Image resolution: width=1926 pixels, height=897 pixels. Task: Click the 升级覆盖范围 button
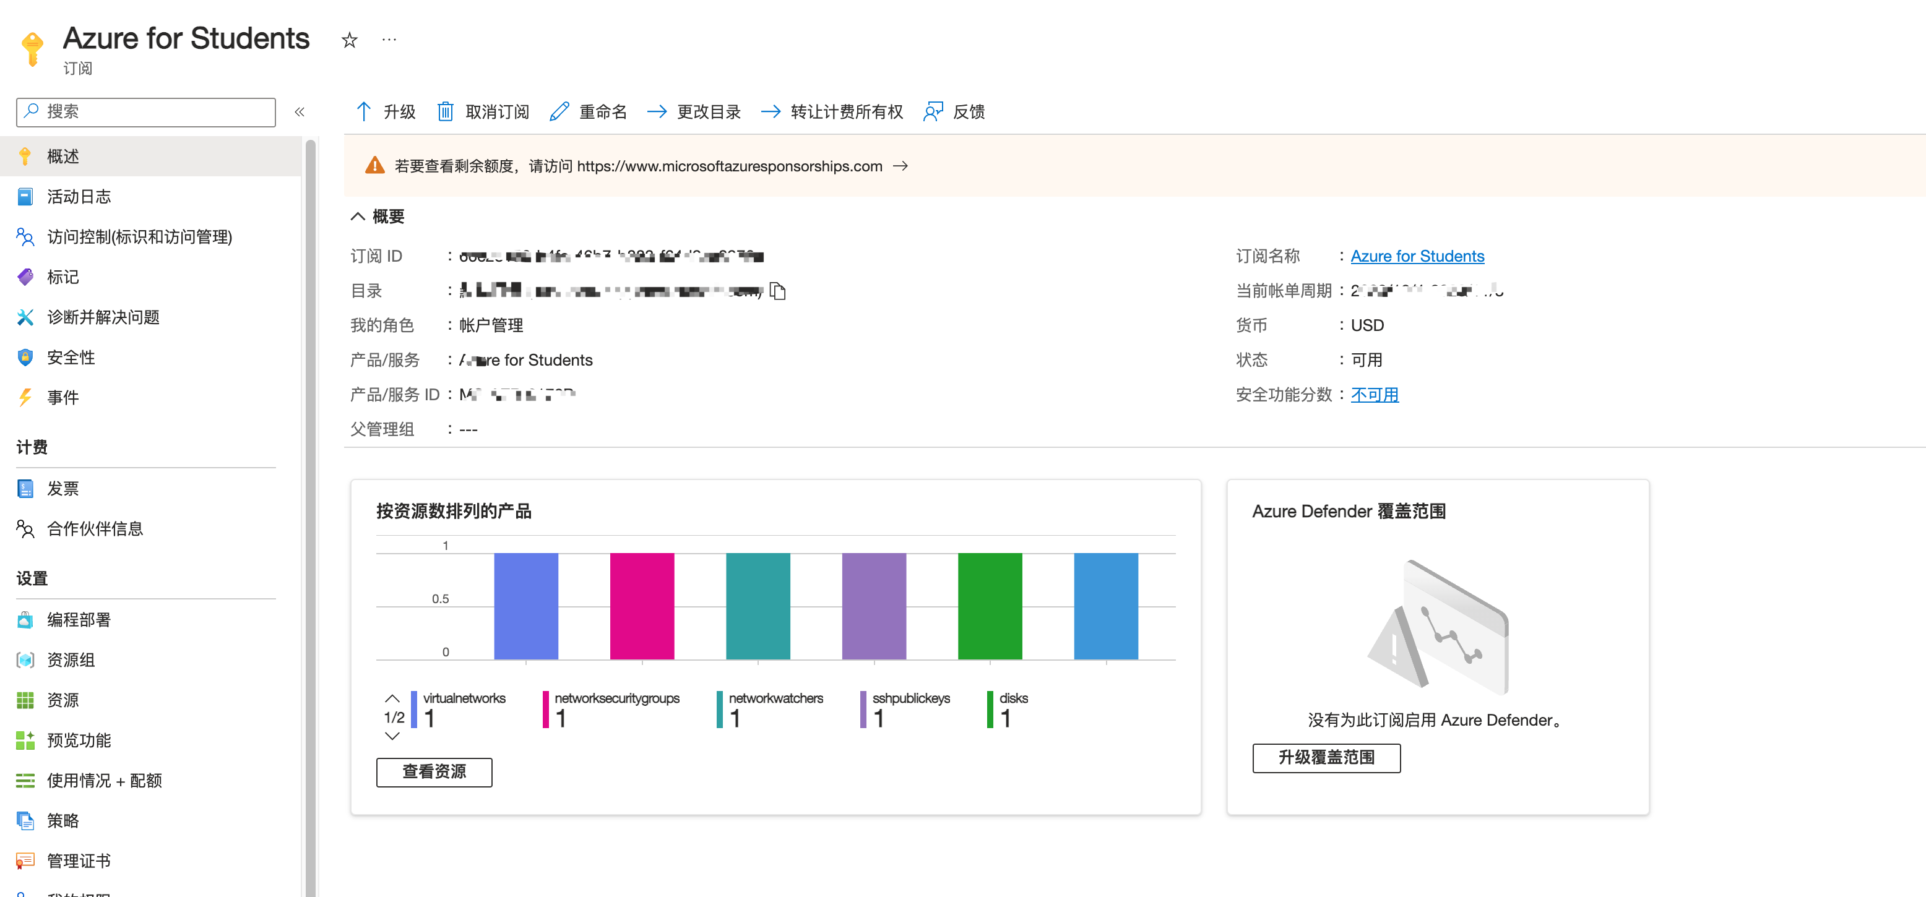pyautogui.click(x=1326, y=758)
